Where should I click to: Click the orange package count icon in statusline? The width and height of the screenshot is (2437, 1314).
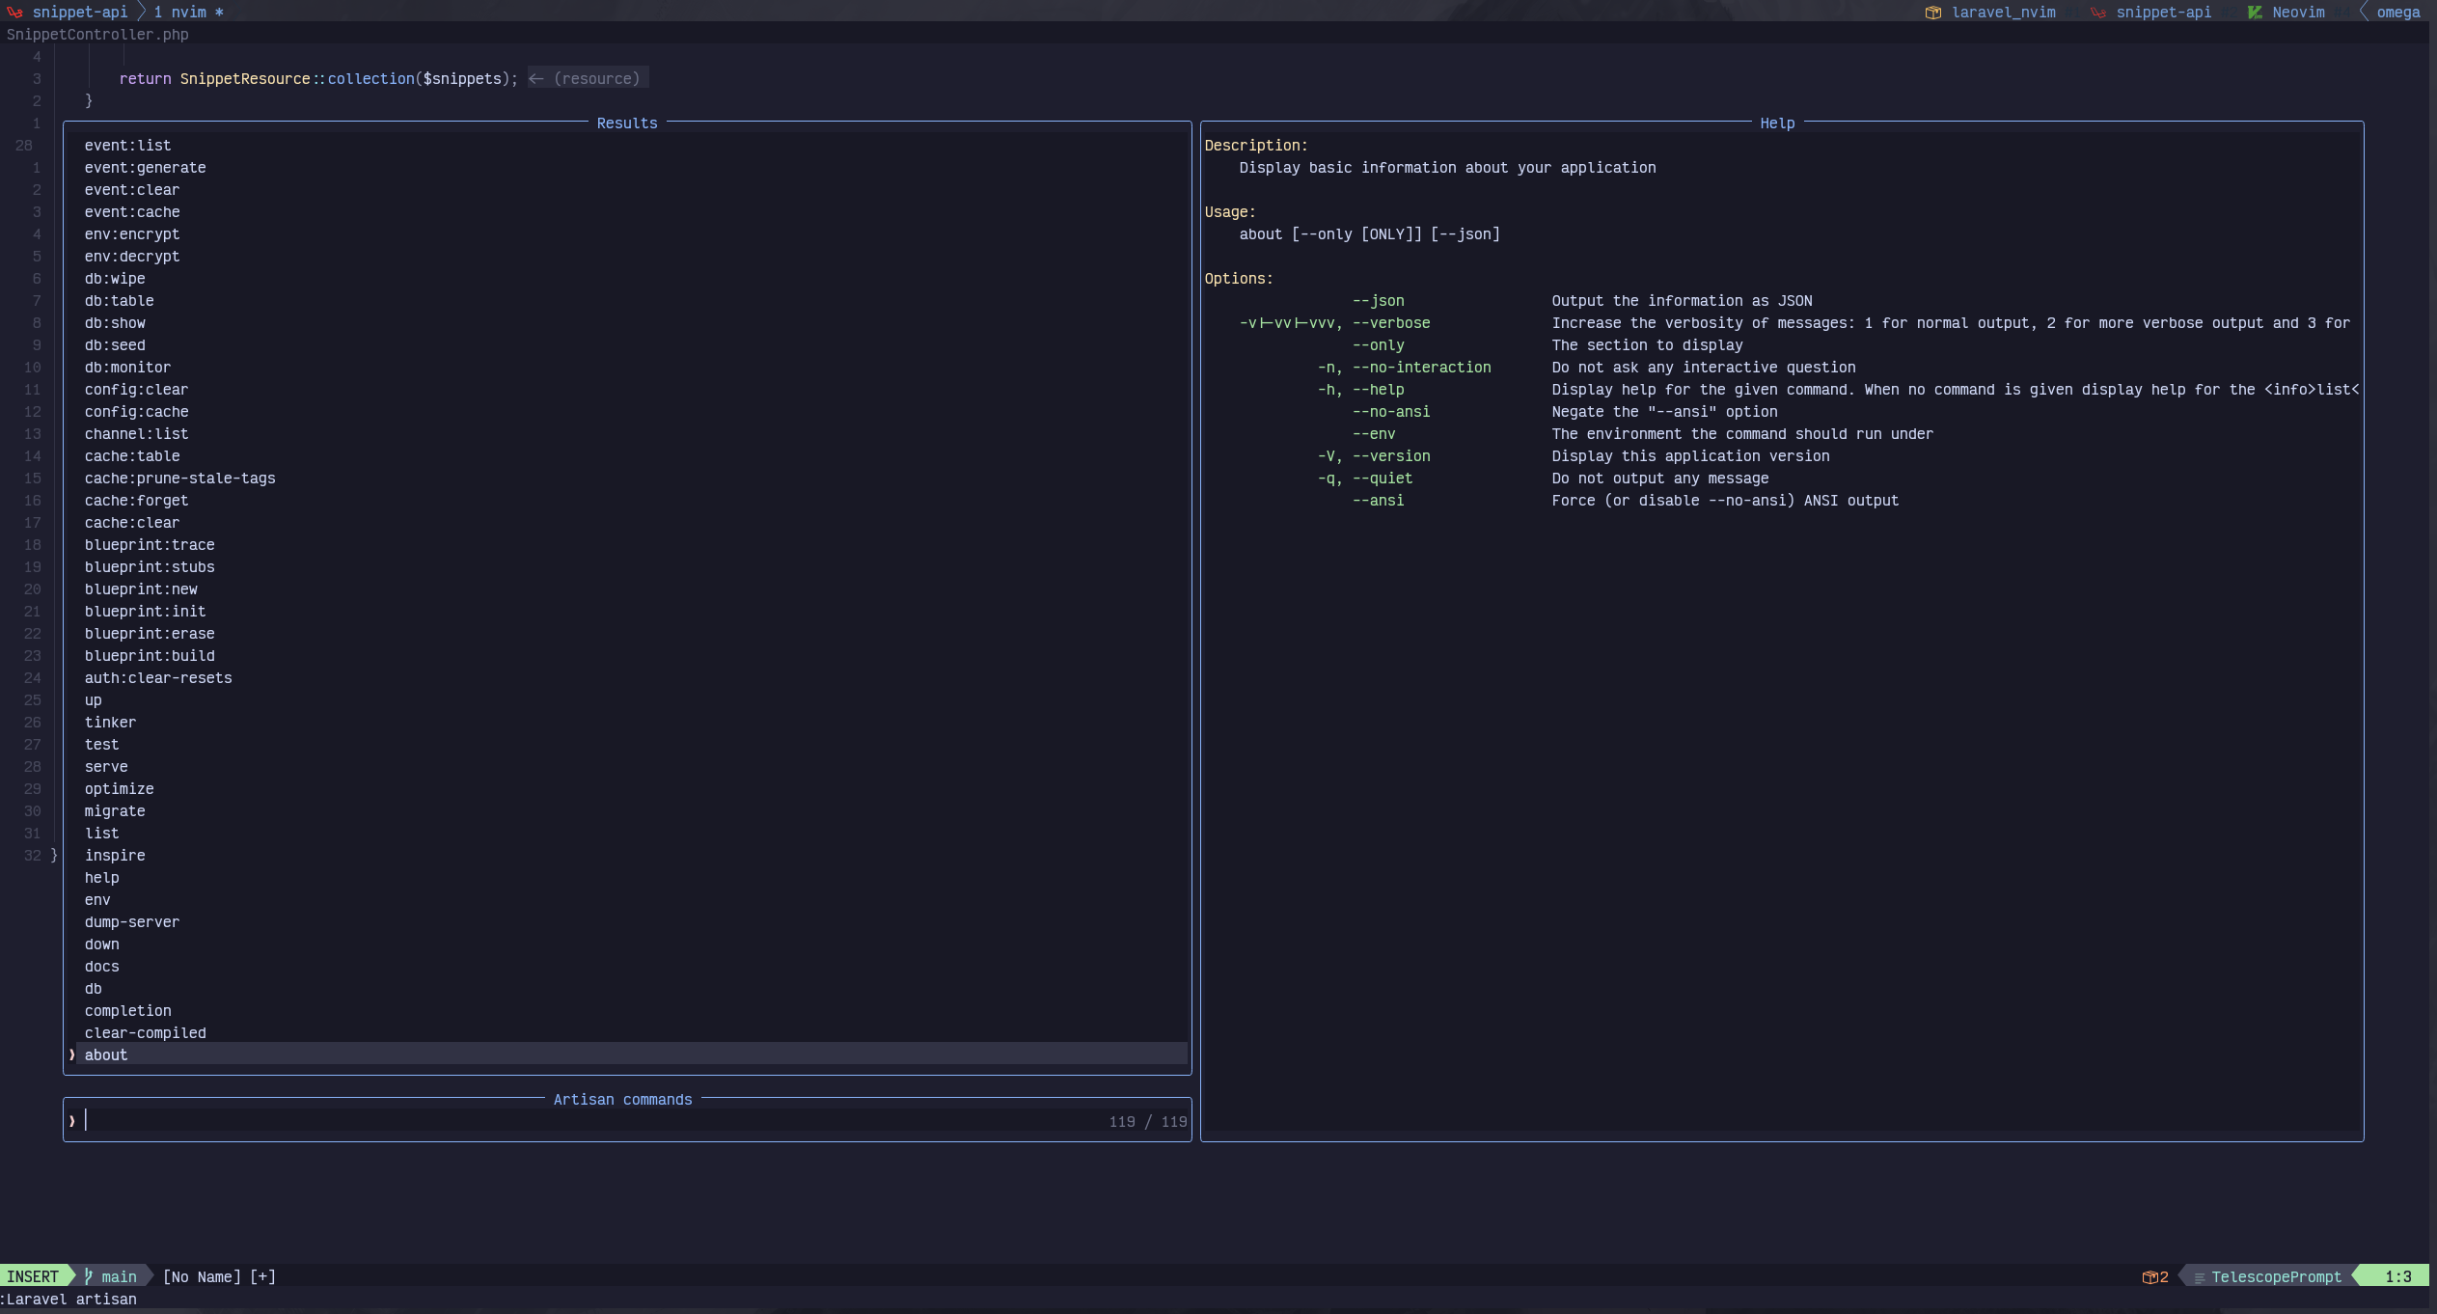pyautogui.click(x=2149, y=1277)
